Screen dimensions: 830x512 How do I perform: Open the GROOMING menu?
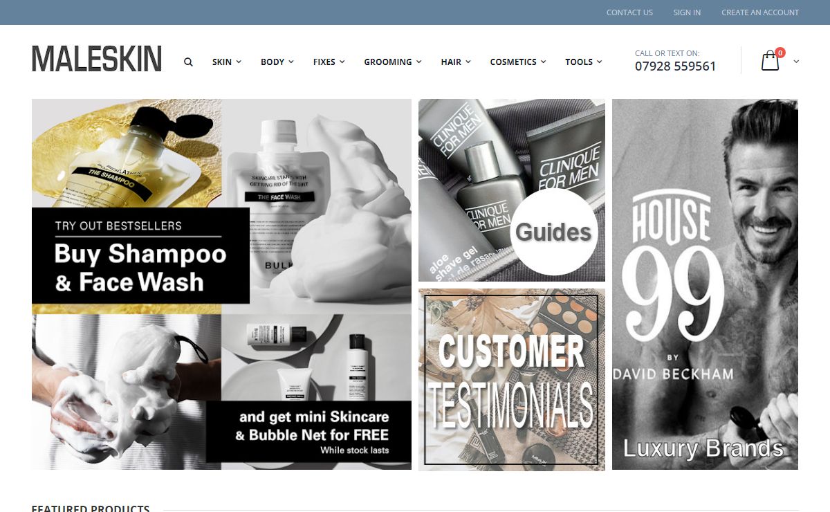coord(388,62)
